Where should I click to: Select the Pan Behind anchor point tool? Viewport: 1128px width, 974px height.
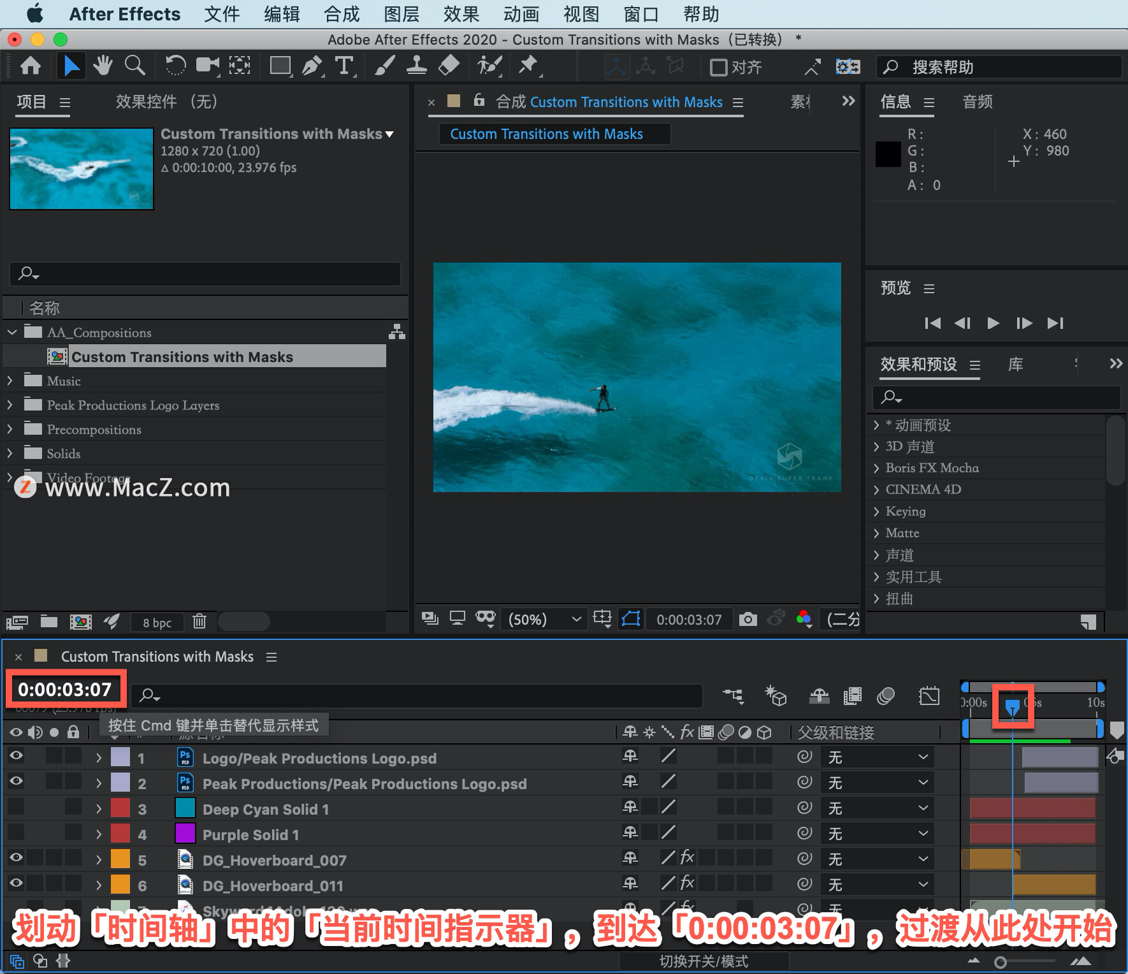(x=240, y=66)
